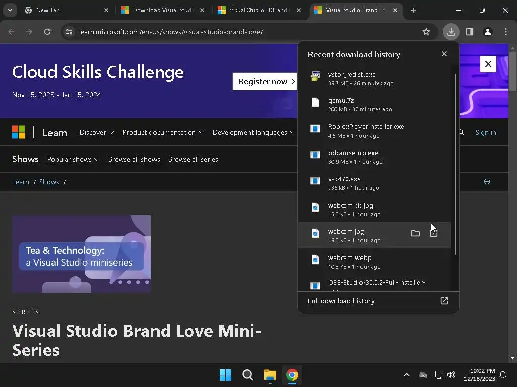This screenshot has width=517, height=387.
Task: Click bdcamsetup.exe file icon
Action: click(315, 155)
